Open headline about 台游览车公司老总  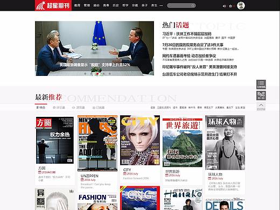pos(200,74)
